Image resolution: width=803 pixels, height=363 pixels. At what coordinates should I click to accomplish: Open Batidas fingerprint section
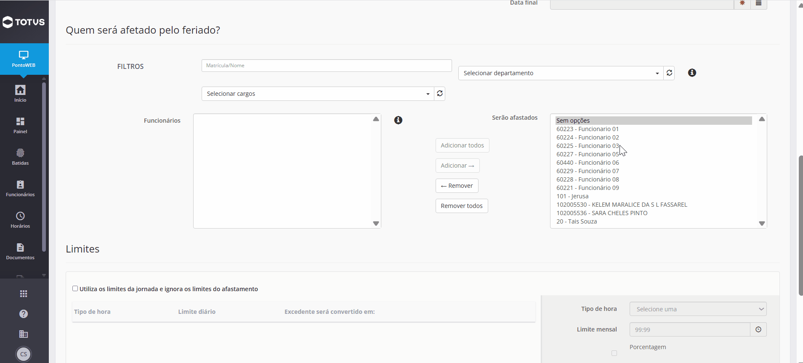click(20, 157)
